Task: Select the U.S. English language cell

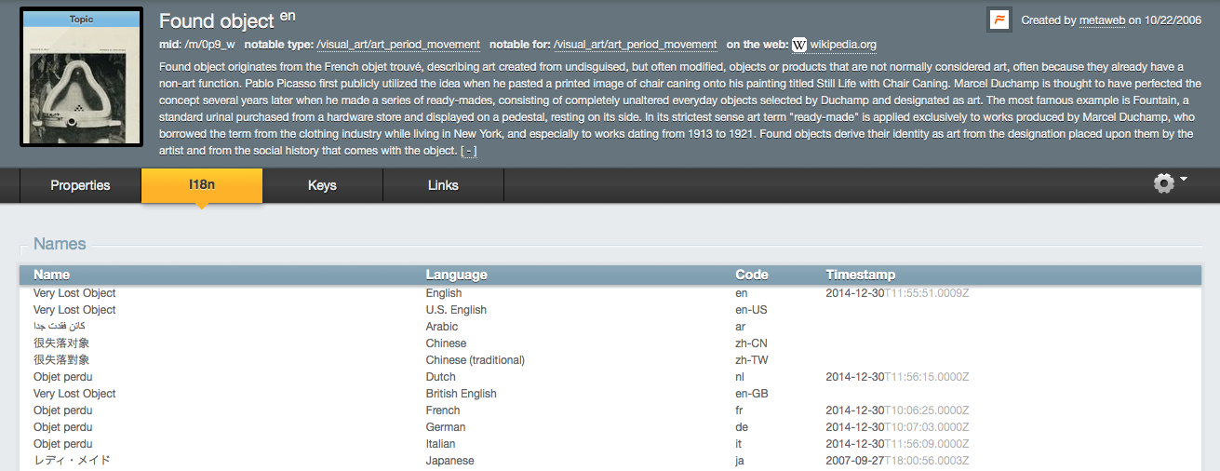Action: 456,310
